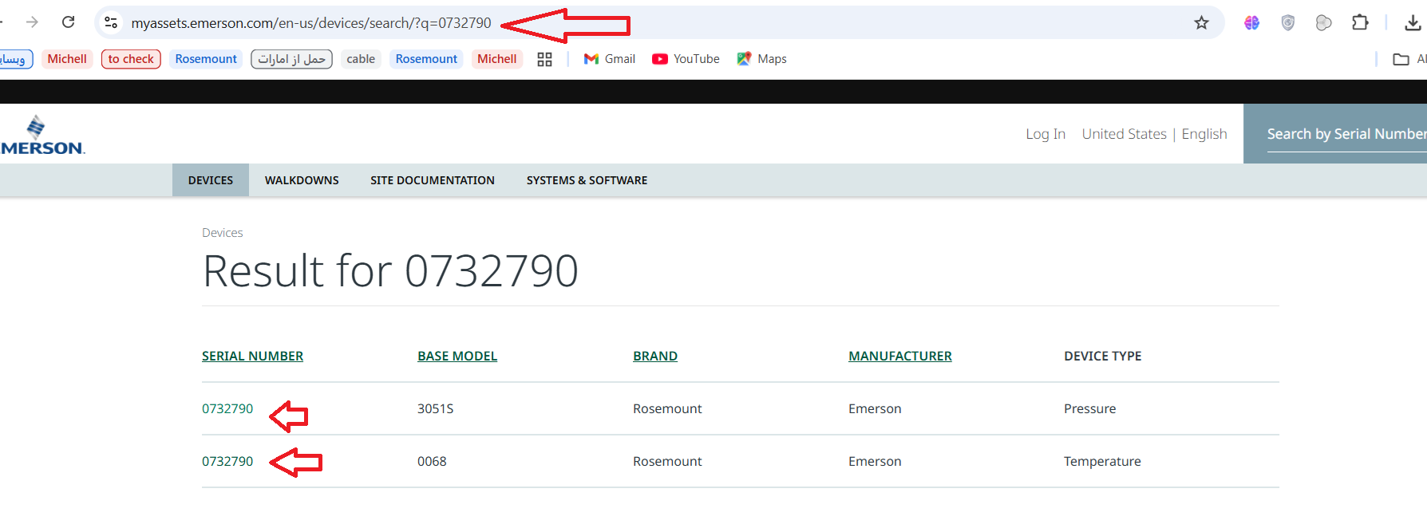Click the DEVICE TYPE column header text

coord(1102,356)
